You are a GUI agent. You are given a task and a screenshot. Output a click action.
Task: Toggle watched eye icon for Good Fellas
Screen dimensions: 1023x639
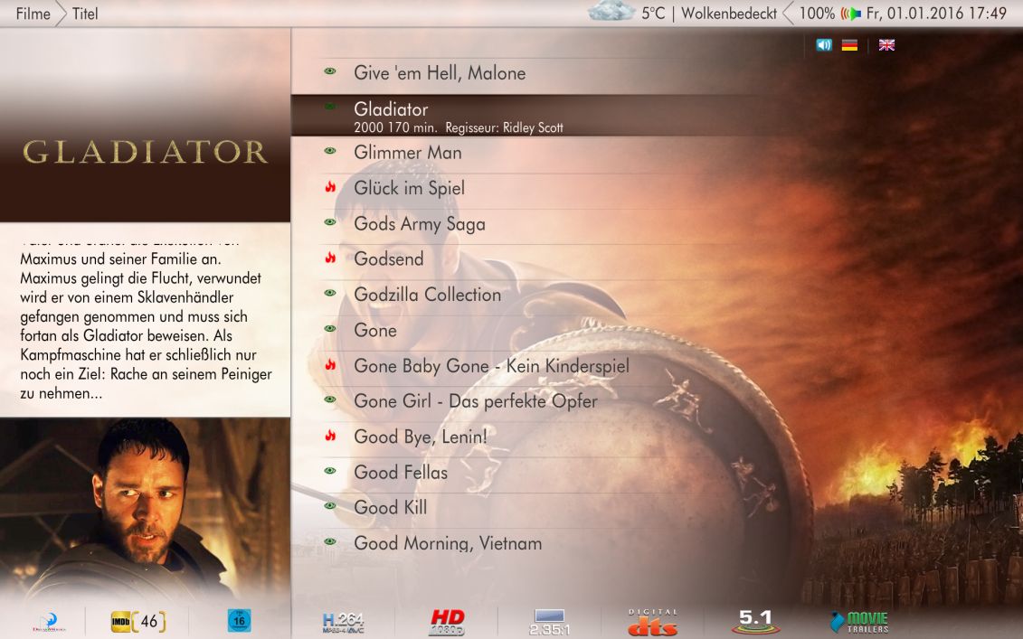pyautogui.click(x=330, y=470)
